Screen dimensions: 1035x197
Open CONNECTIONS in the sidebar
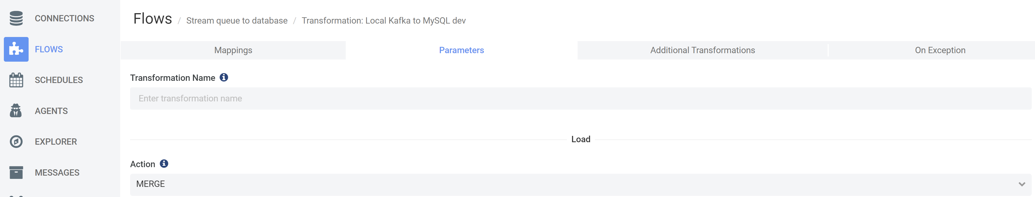click(64, 18)
